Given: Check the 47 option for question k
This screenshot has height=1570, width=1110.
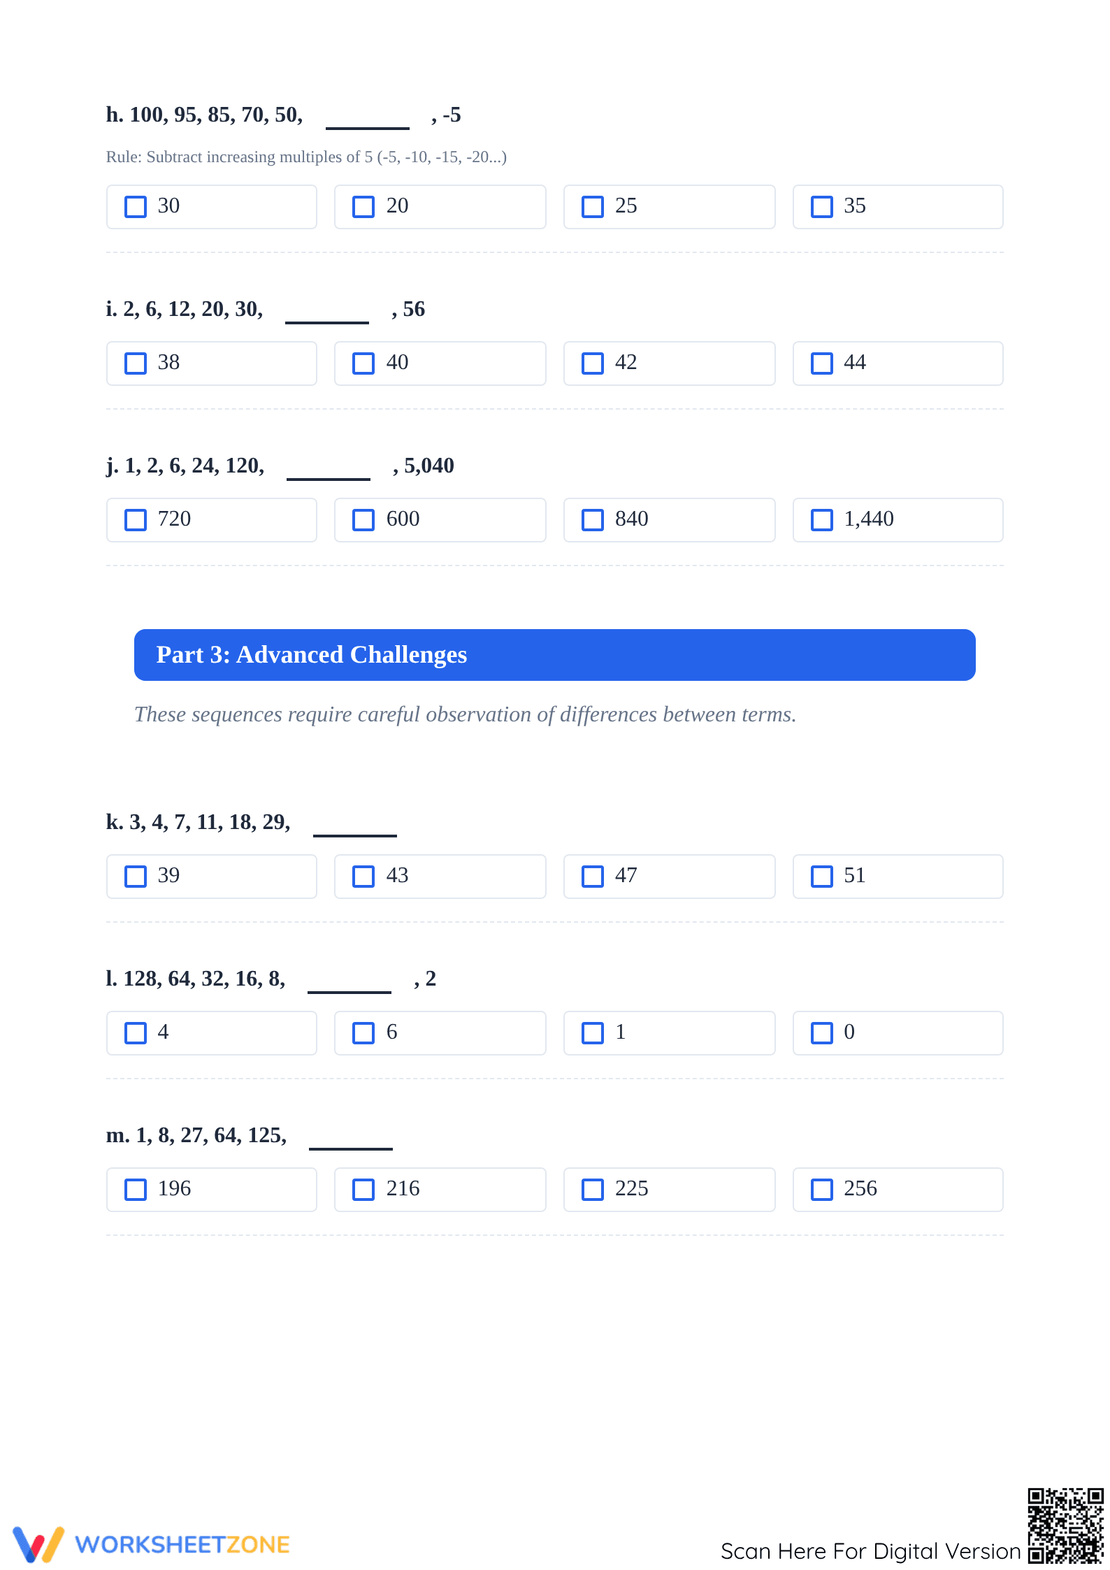Looking at the screenshot, I should point(592,877).
